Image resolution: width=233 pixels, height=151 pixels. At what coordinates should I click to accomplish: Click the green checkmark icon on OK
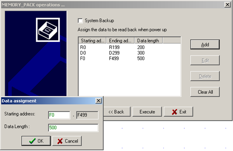[x=32, y=141]
